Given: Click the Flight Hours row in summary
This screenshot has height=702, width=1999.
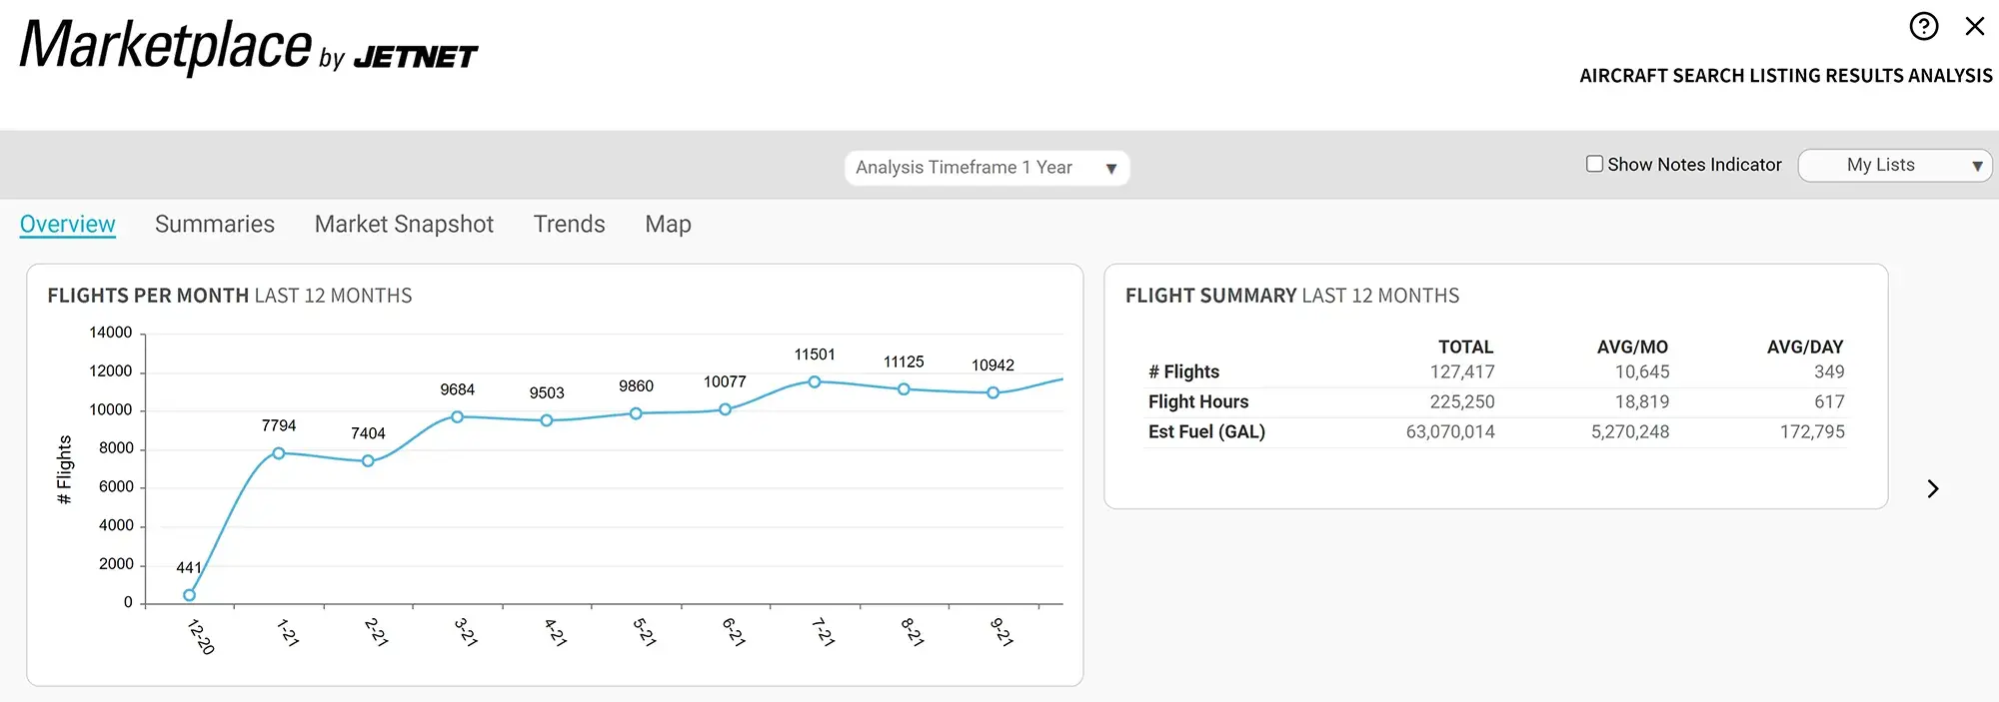Looking at the screenshot, I should click(1197, 401).
